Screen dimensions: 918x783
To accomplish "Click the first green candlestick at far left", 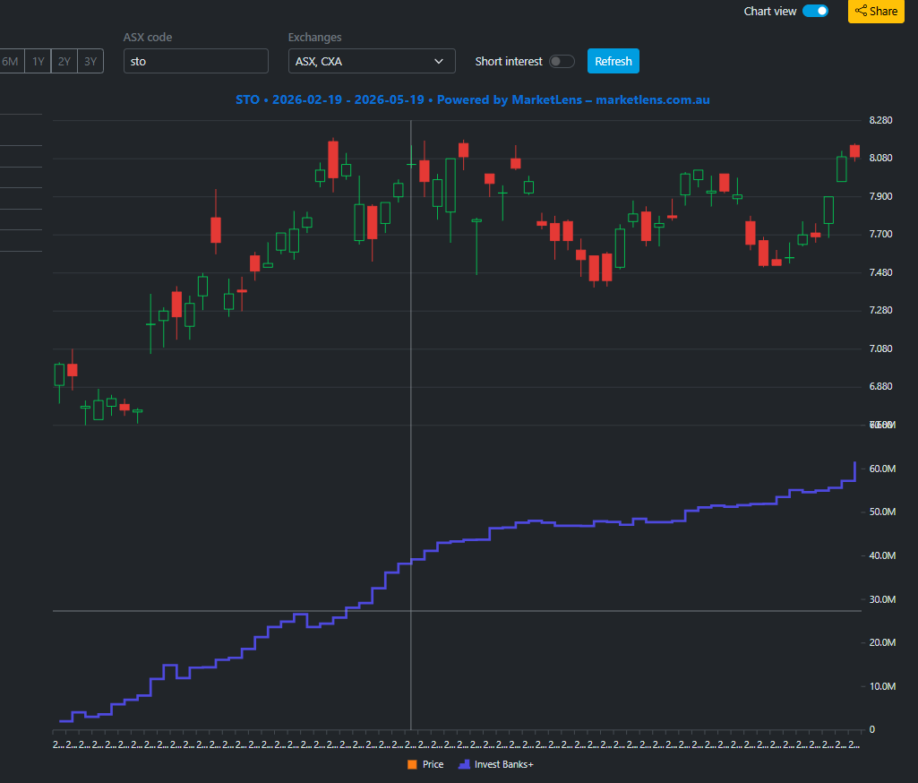I will (x=59, y=374).
